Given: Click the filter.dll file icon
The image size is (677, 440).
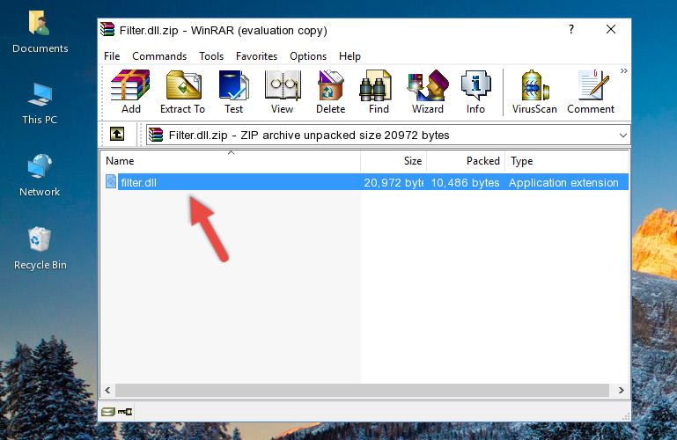Looking at the screenshot, I should (111, 181).
